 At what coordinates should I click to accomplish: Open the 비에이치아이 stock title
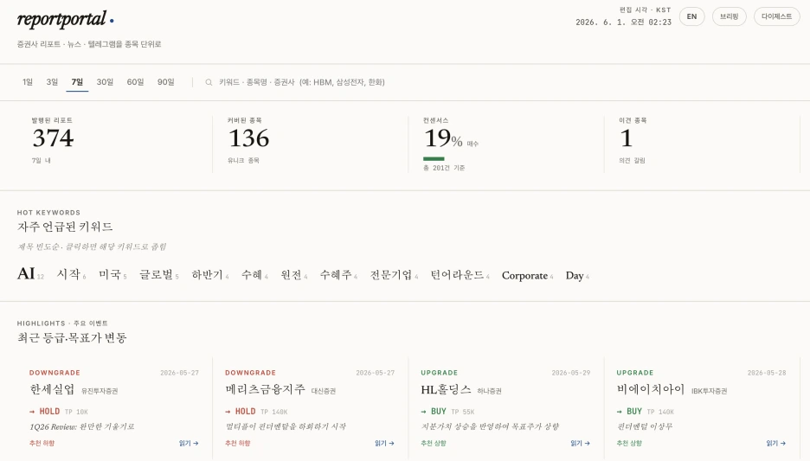click(651, 389)
